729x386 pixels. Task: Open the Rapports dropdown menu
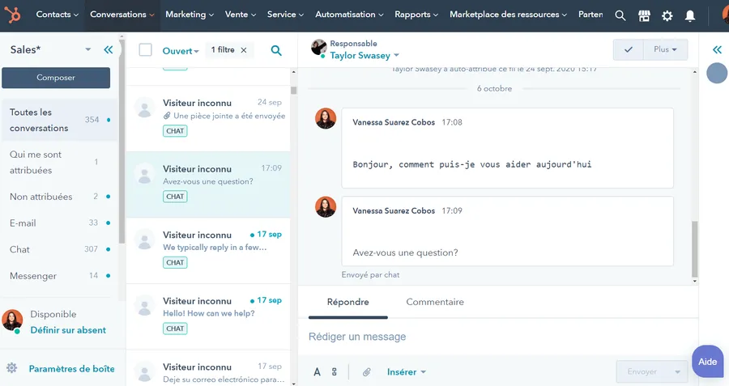point(416,15)
